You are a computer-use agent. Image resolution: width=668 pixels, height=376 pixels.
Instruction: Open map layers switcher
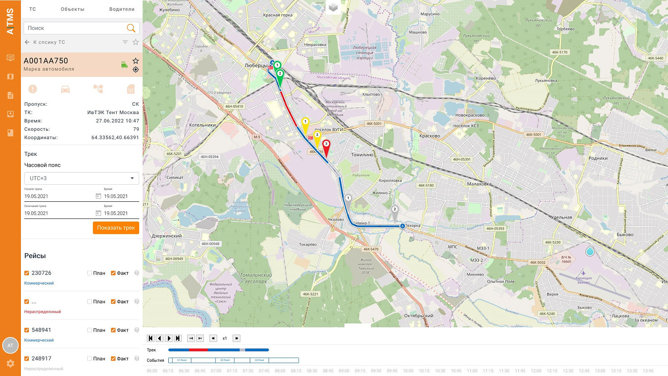[333, 8]
